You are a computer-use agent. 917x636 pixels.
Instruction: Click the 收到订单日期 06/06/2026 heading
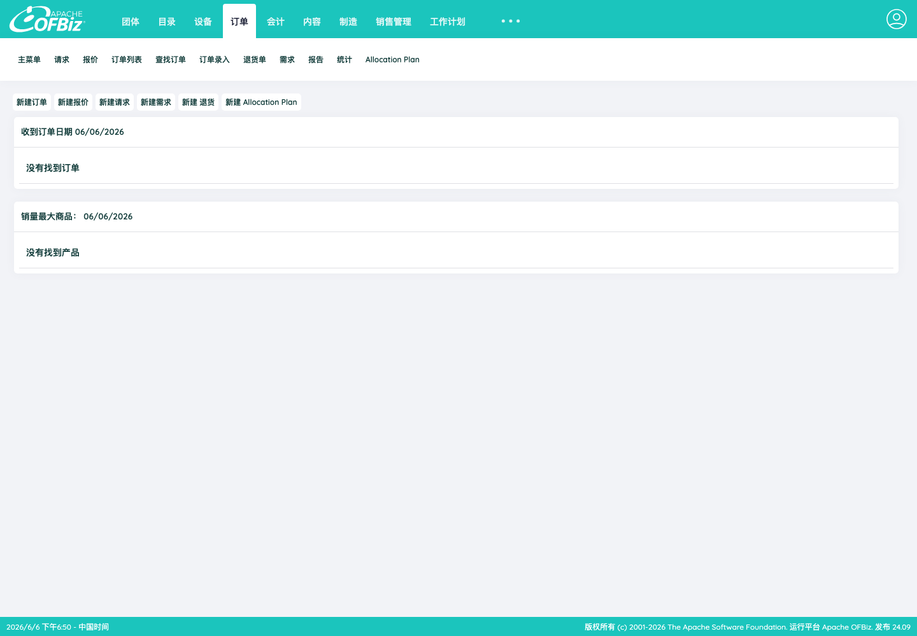[73, 132]
